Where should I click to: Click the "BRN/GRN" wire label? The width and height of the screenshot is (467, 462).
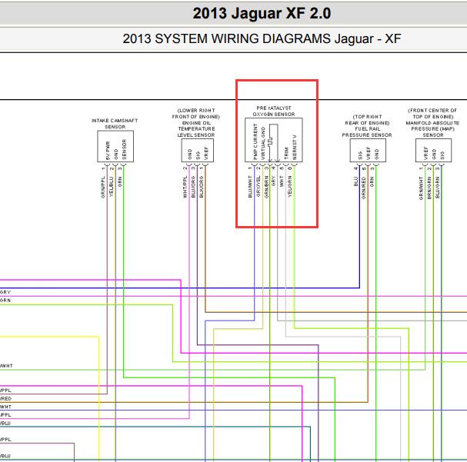(x=429, y=188)
